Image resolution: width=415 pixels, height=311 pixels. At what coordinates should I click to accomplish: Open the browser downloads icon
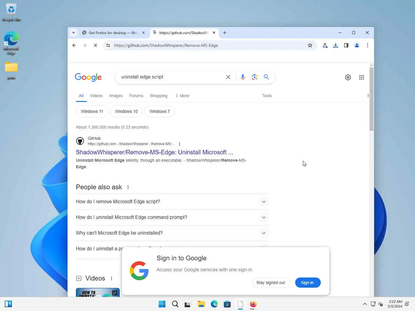pyautogui.click(x=336, y=45)
